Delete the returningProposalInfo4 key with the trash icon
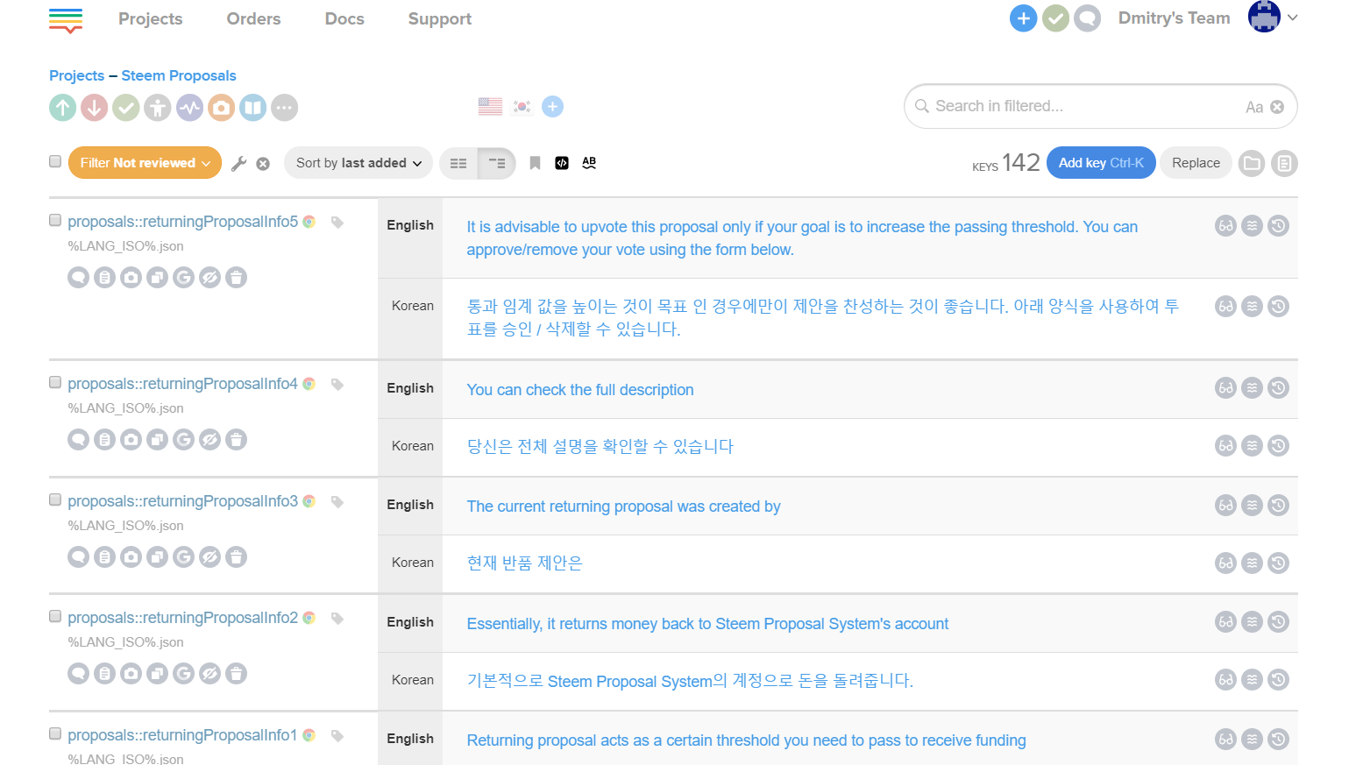This screenshot has height=765, width=1356. [236, 440]
